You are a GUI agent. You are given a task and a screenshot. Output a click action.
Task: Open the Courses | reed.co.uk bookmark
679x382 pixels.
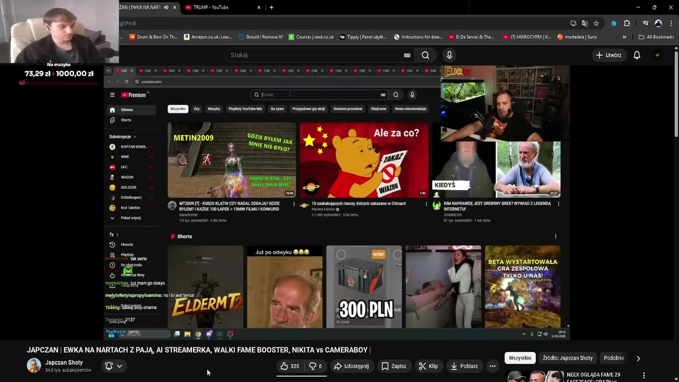(311, 37)
